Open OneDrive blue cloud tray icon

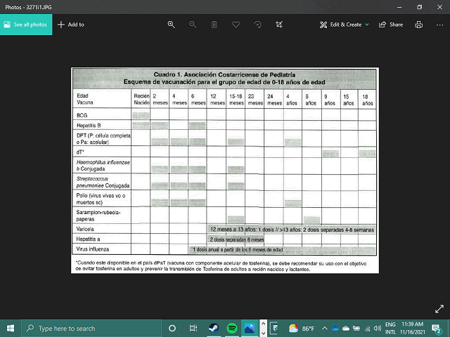click(335, 329)
